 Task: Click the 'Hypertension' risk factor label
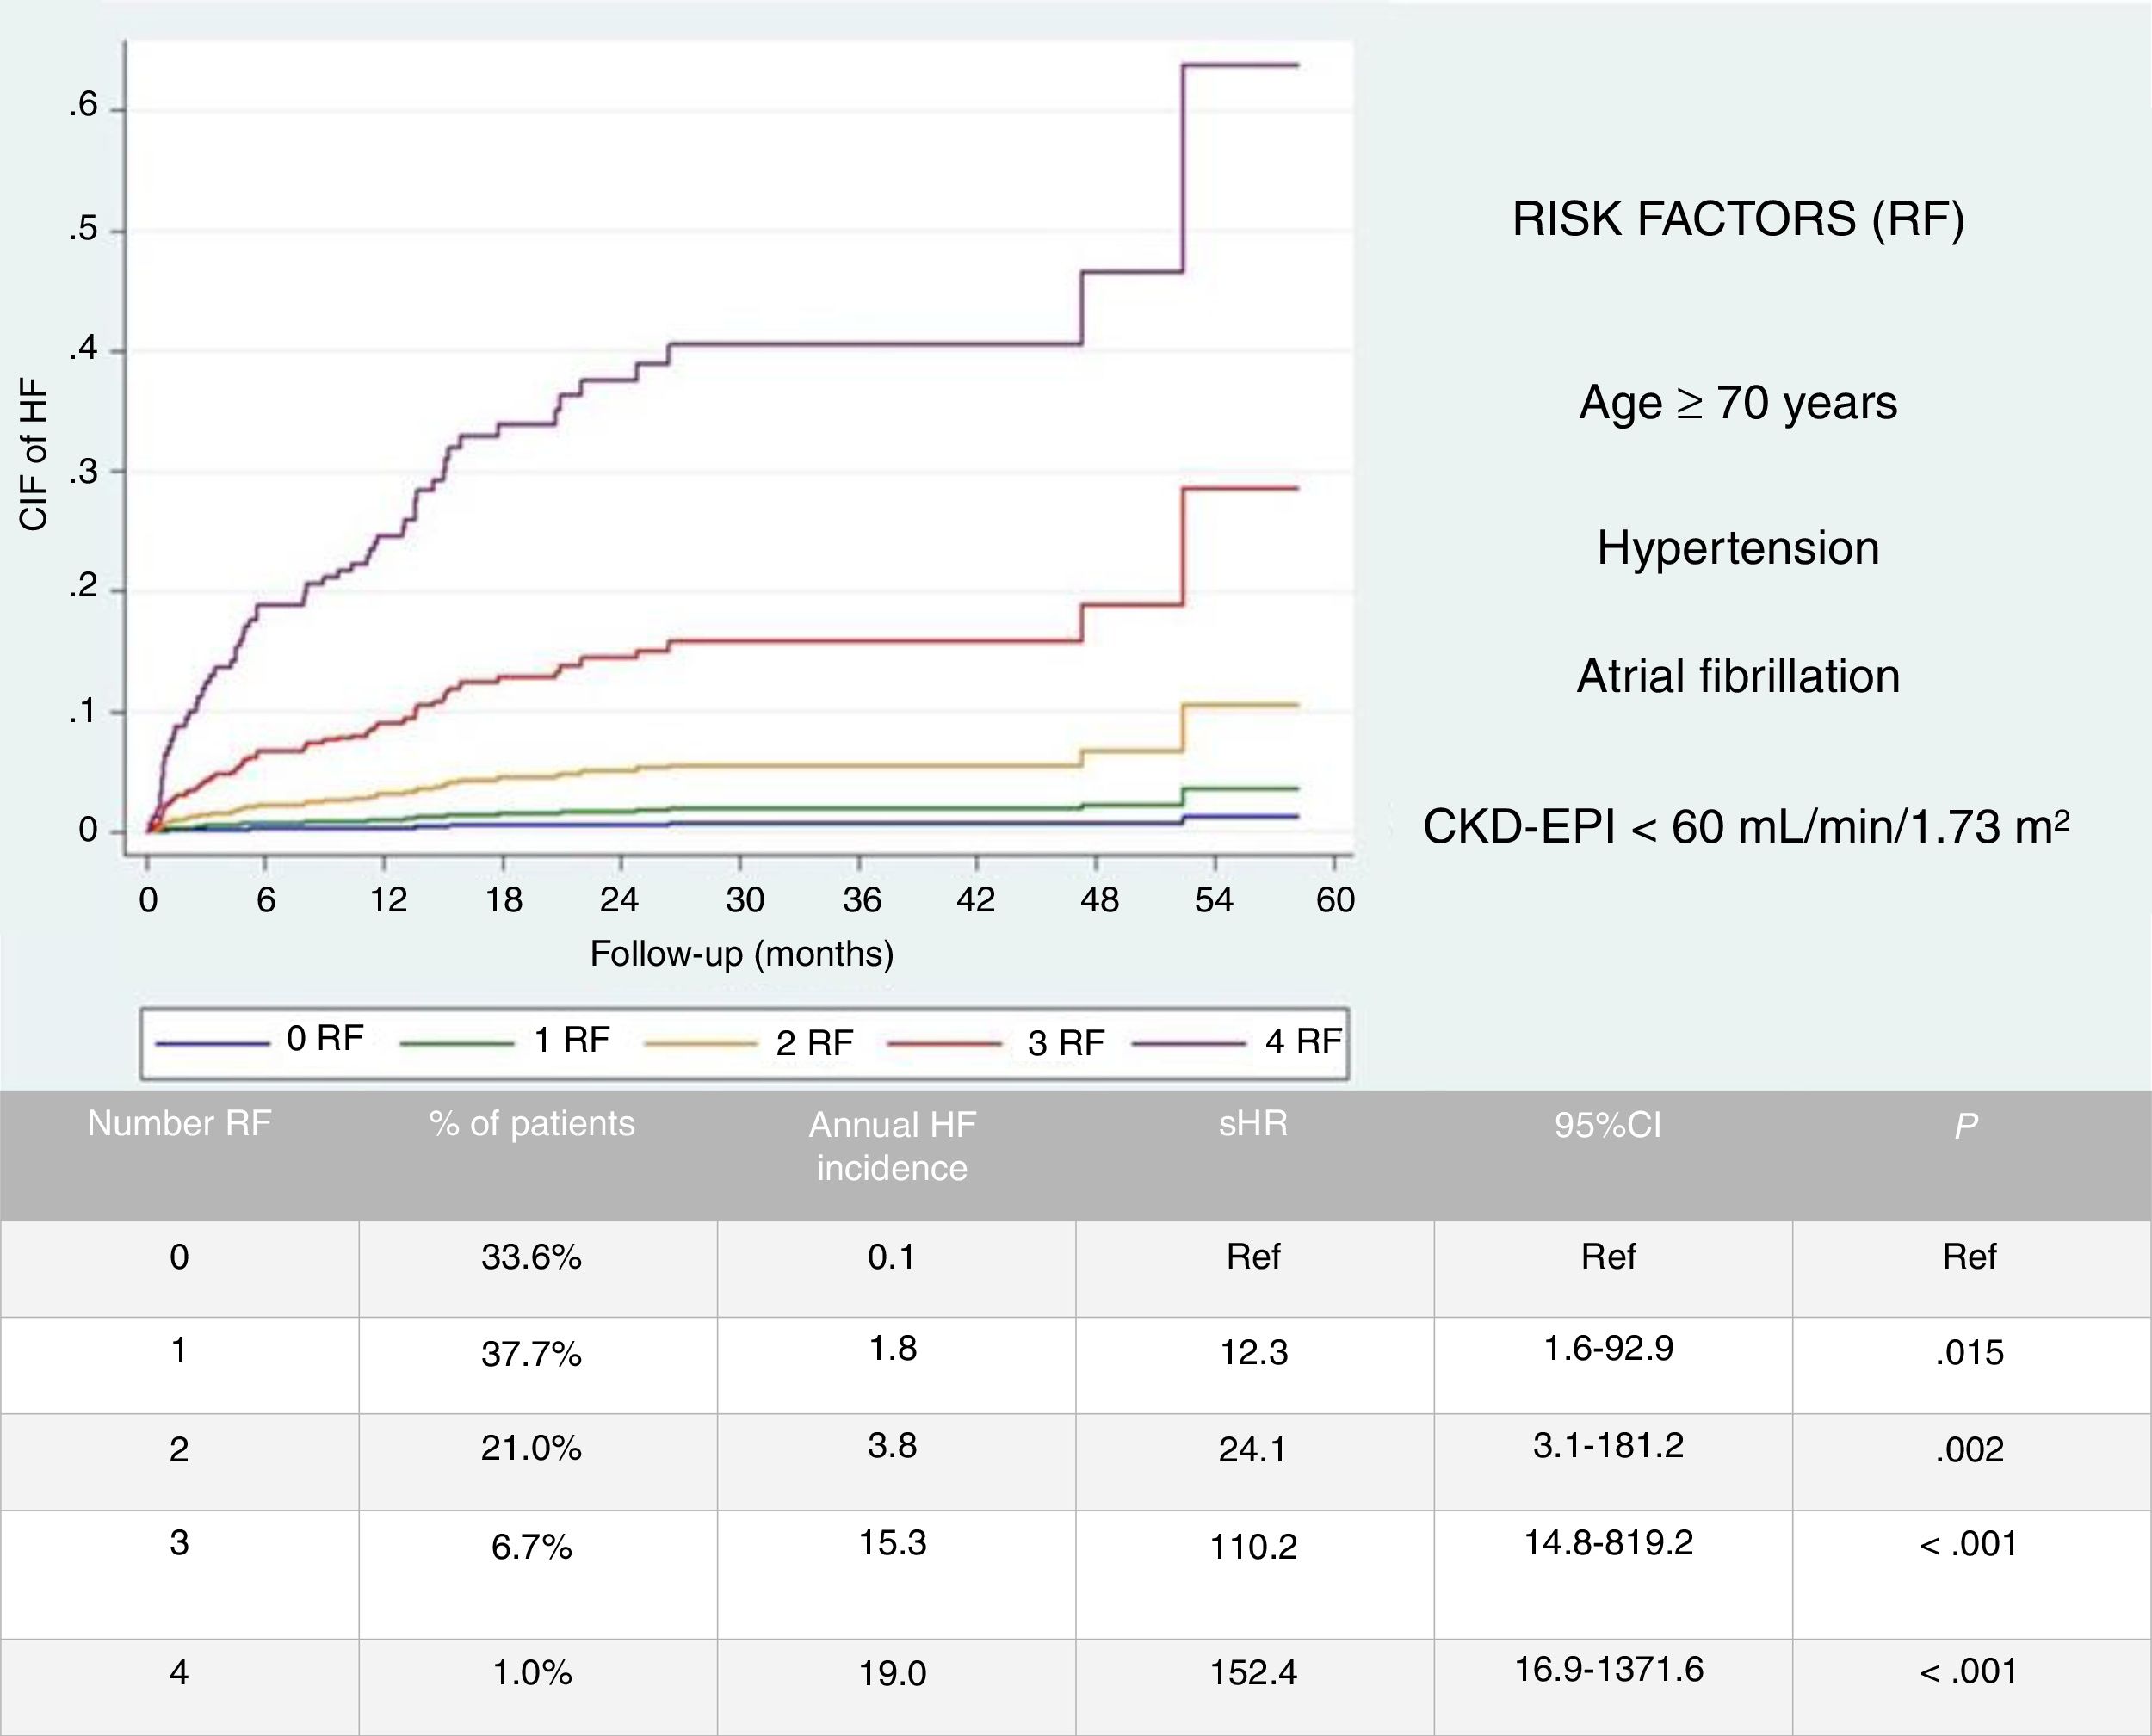tap(1738, 548)
